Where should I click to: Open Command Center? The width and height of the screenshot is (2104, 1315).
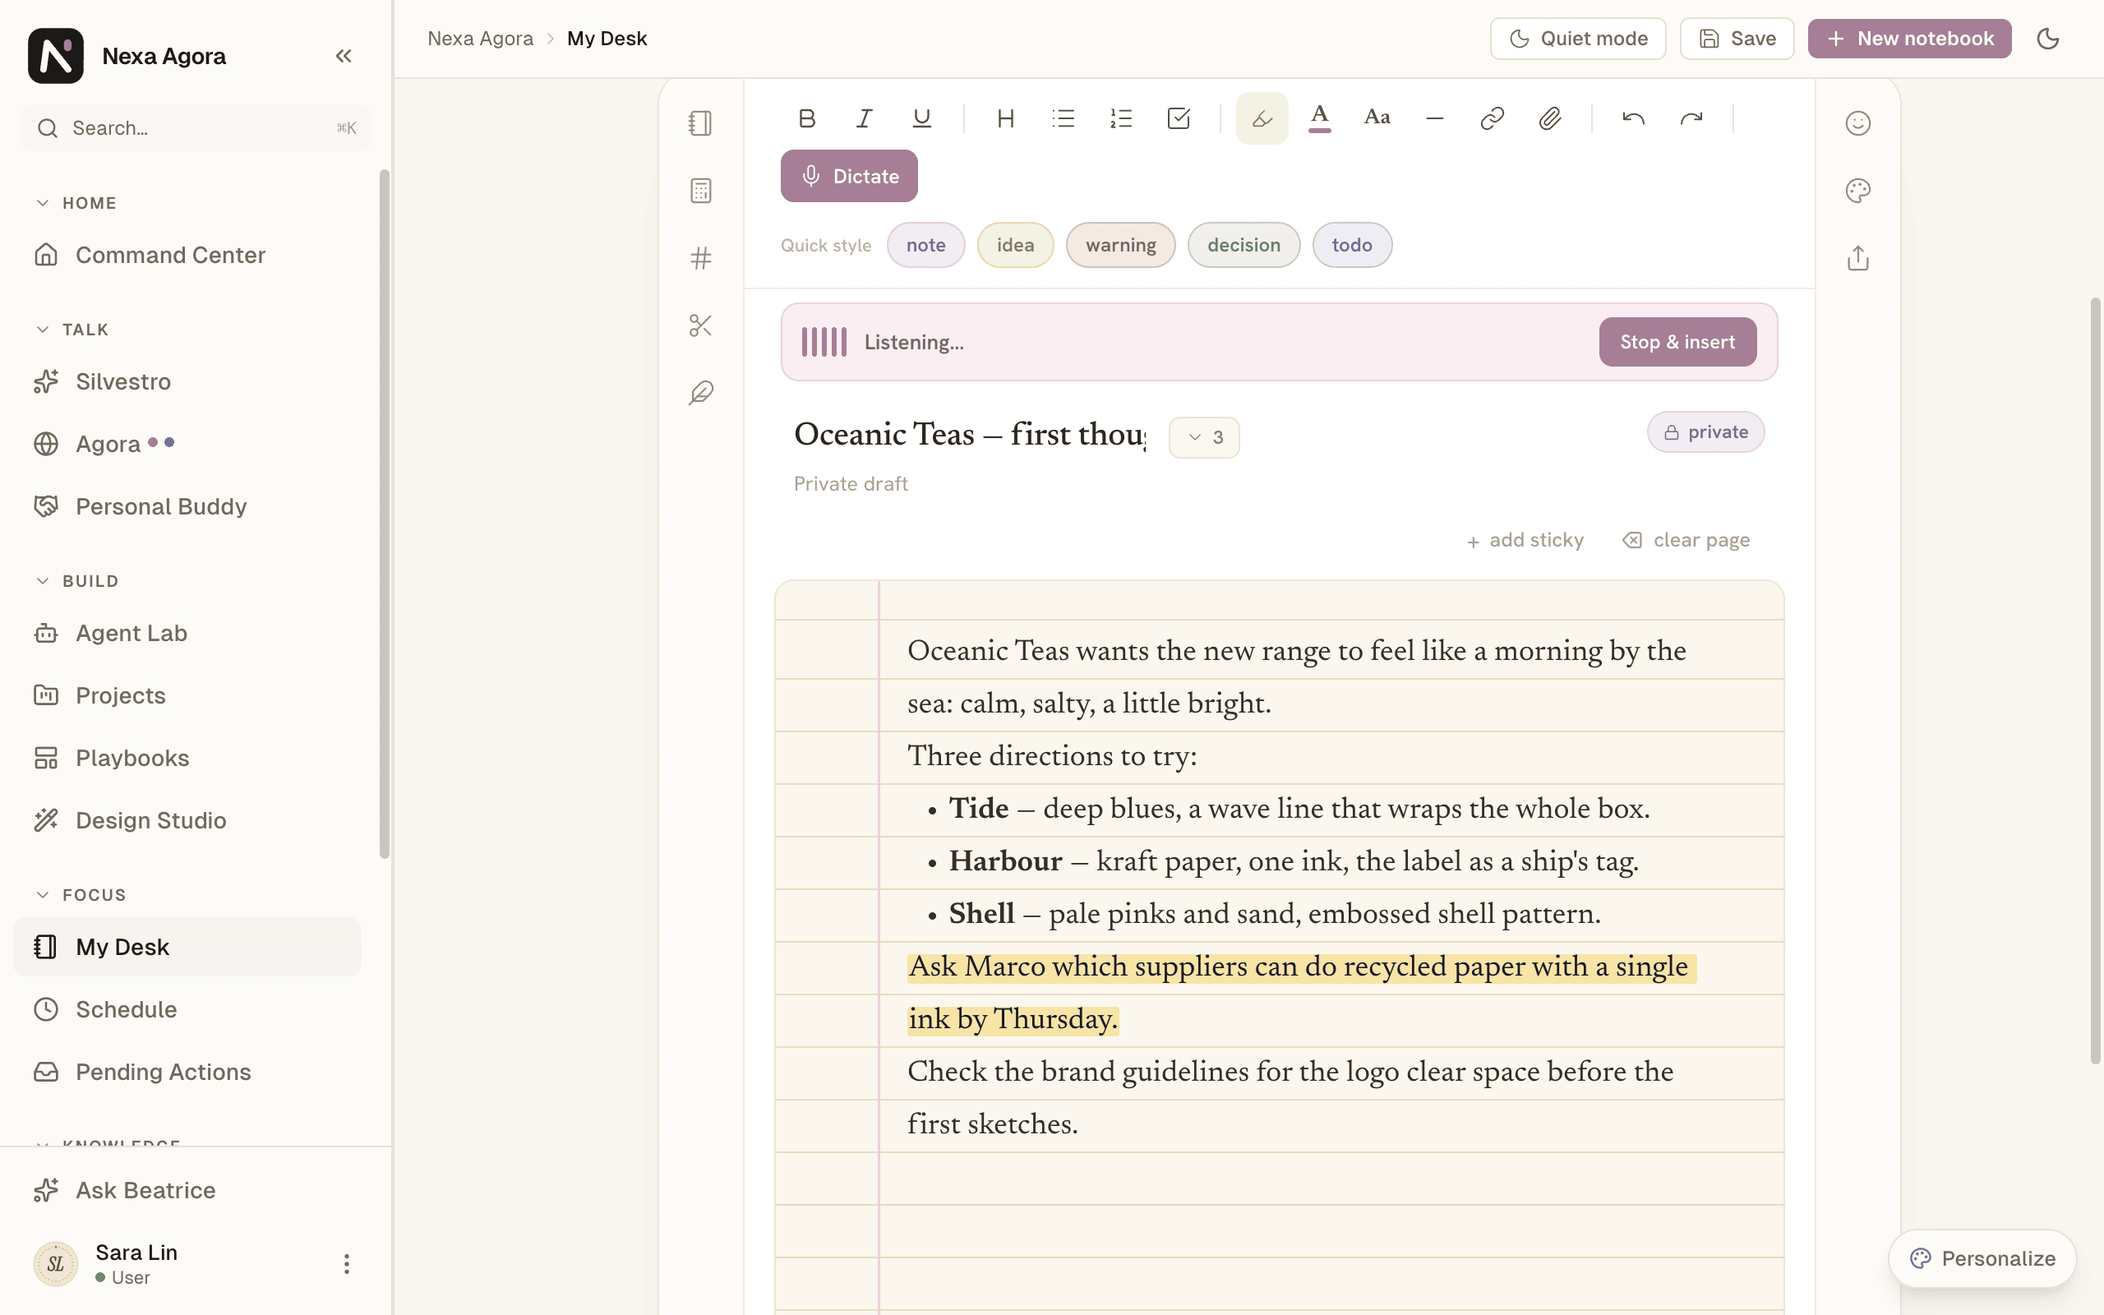point(187,255)
